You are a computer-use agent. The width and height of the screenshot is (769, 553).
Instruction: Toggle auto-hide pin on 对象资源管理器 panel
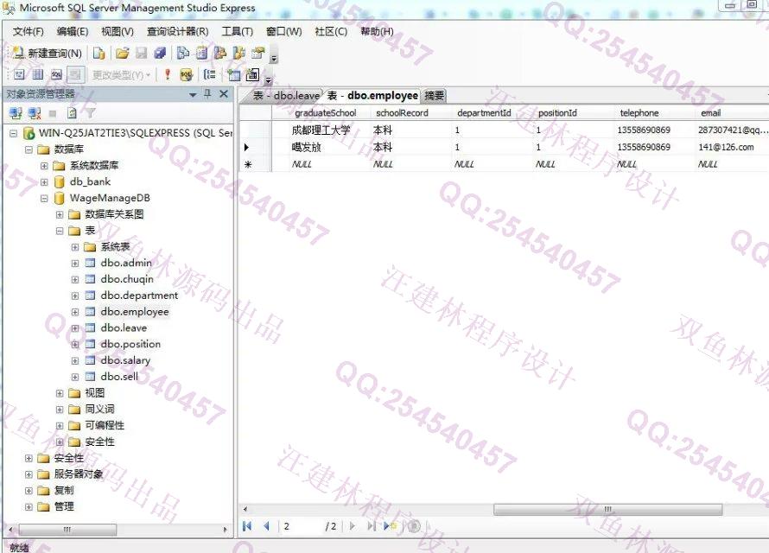[x=207, y=93]
